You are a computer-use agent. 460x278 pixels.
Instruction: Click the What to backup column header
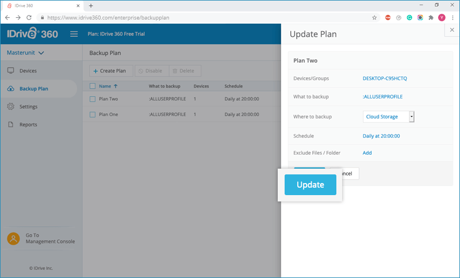click(x=164, y=86)
